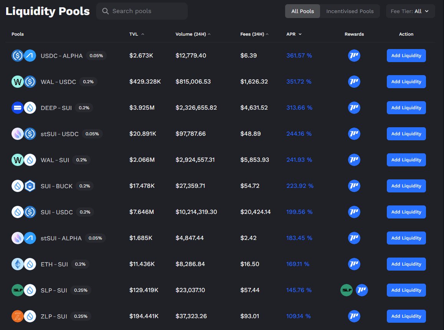
Task: Click the Rewards column header
Action: tap(354, 34)
